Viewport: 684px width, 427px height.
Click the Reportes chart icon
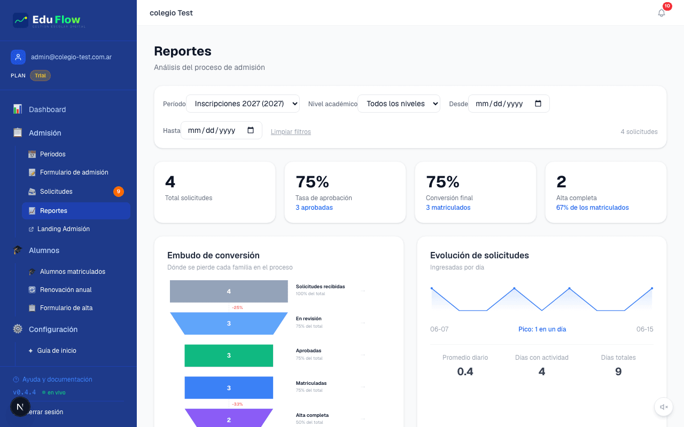[x=32, y=211]
